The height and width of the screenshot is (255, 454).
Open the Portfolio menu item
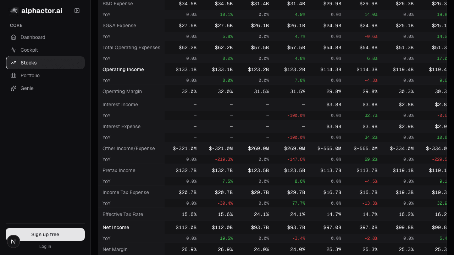pyautogui.click(x=45, y=75)
